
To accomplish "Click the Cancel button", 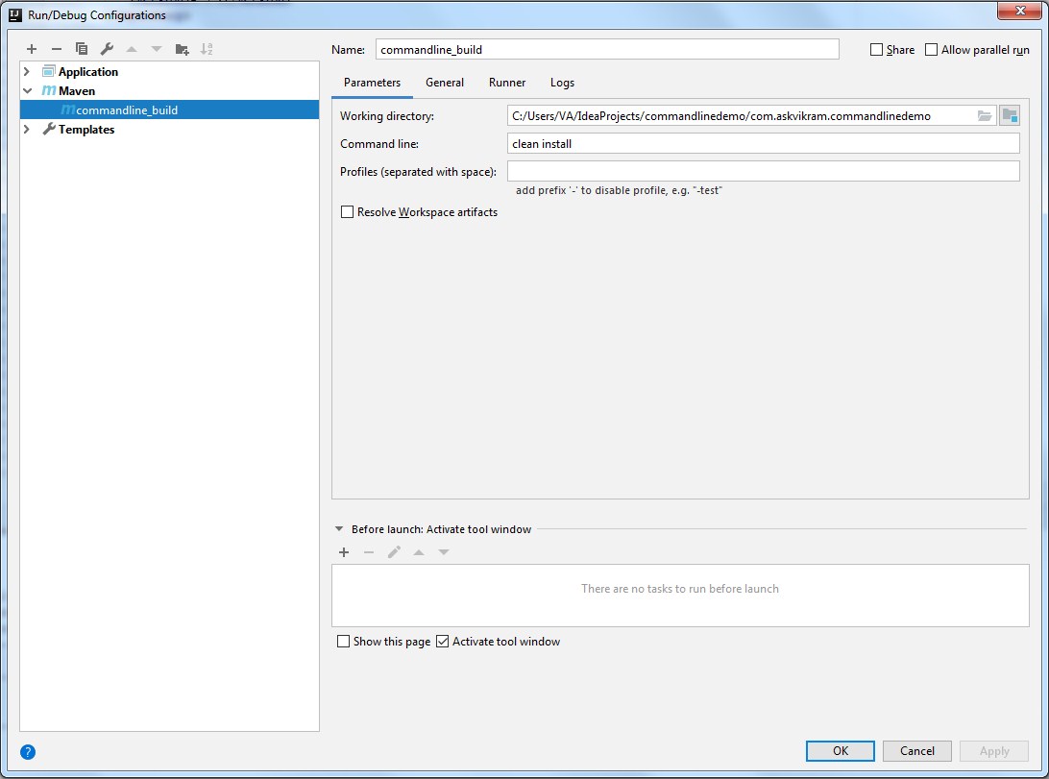I will [917, 751].
